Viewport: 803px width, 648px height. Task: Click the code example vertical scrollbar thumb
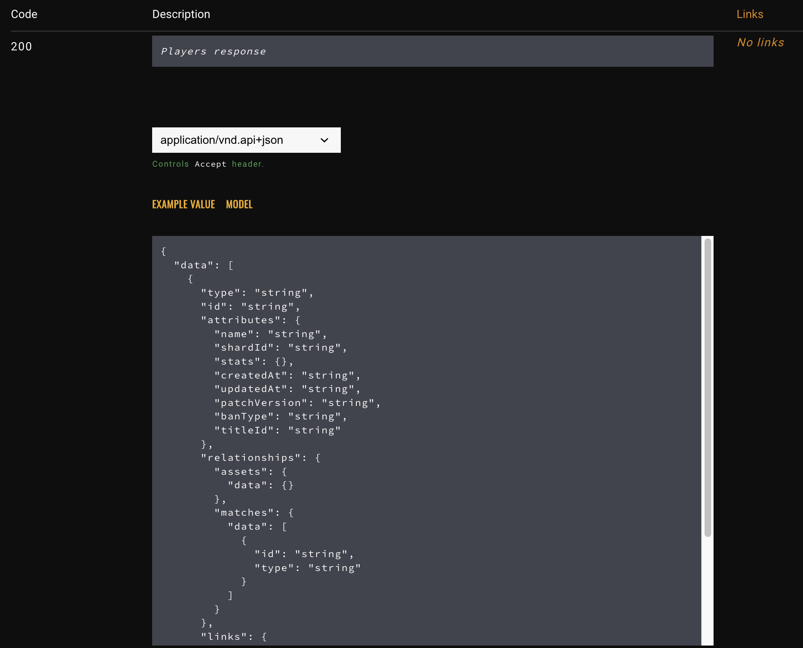707,387
